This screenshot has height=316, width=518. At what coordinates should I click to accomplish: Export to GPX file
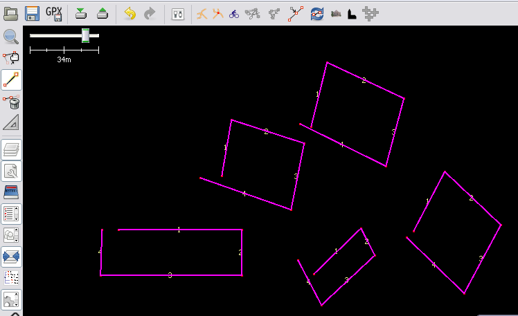coord(53,13)
